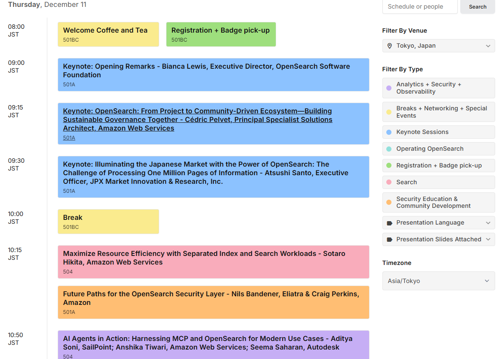Open the Tokyo, Japan venue dropdown

coord(438,46)
